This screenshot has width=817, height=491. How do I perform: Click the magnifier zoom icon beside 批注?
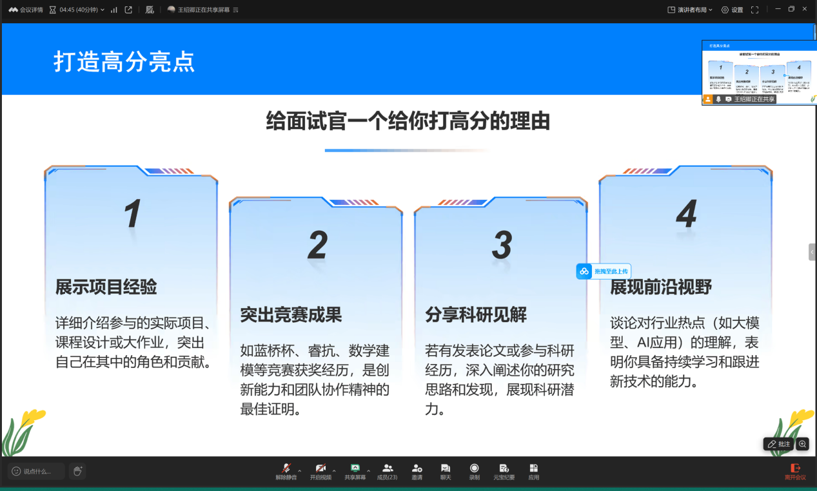802,444
